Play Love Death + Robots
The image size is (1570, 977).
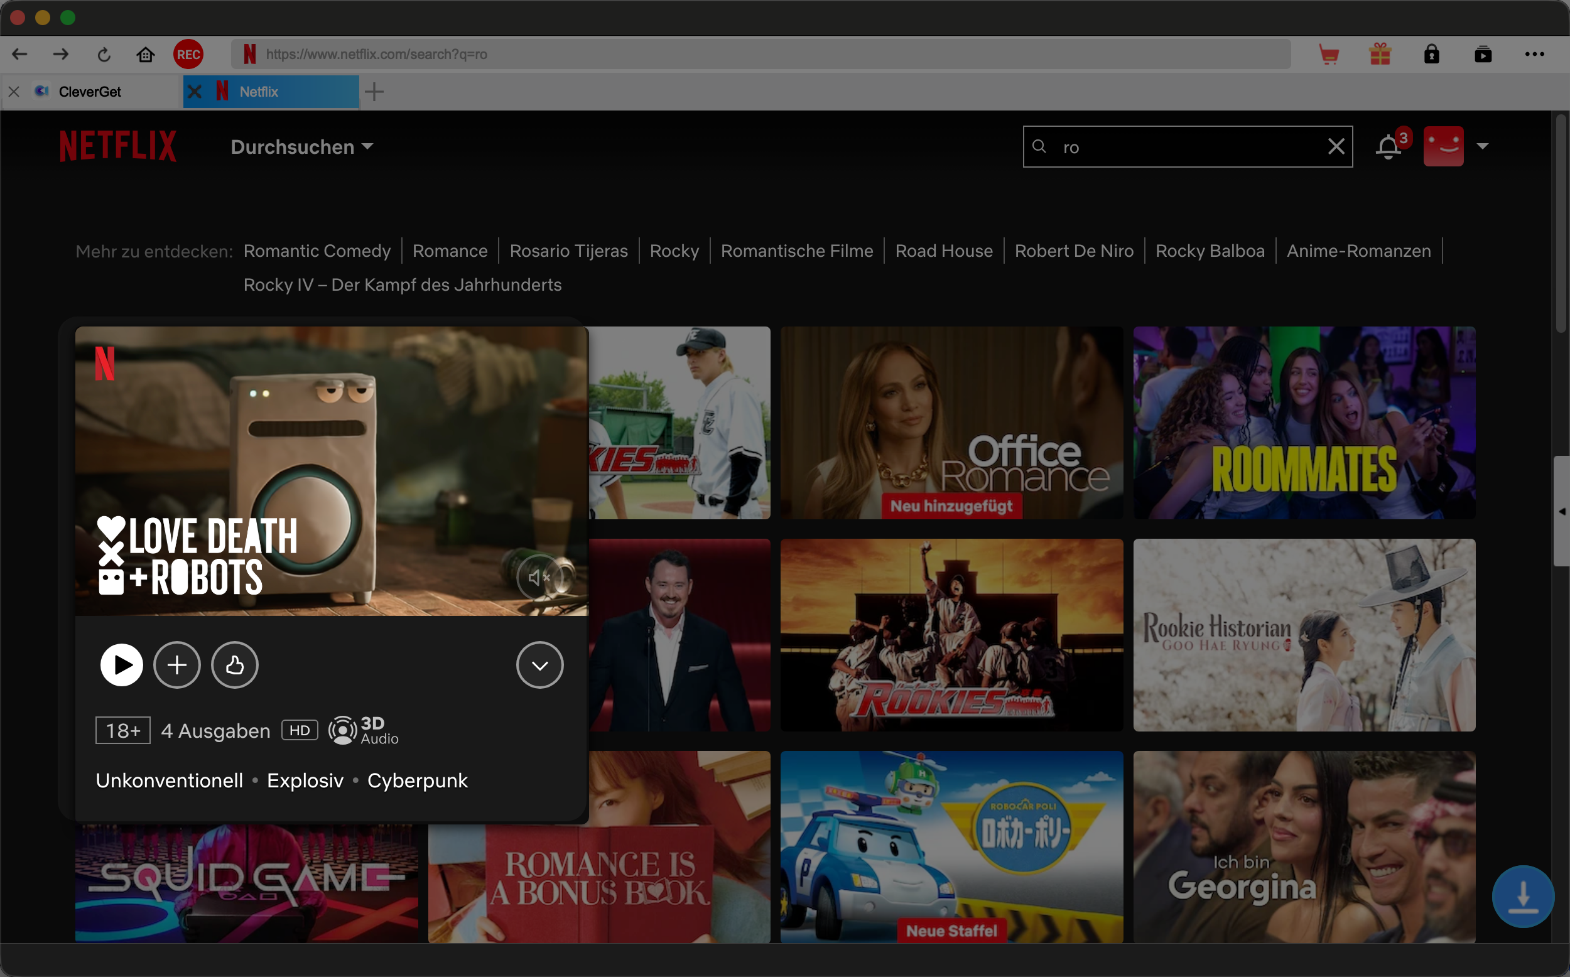121,665
